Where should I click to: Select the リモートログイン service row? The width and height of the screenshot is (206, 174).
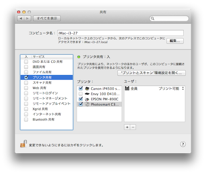[47, 93]
